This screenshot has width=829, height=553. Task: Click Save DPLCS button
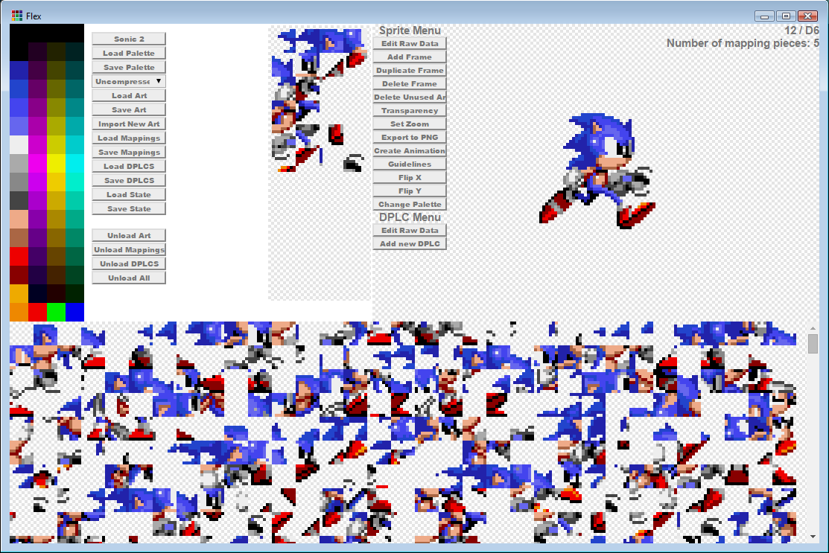tap(128, 180)
